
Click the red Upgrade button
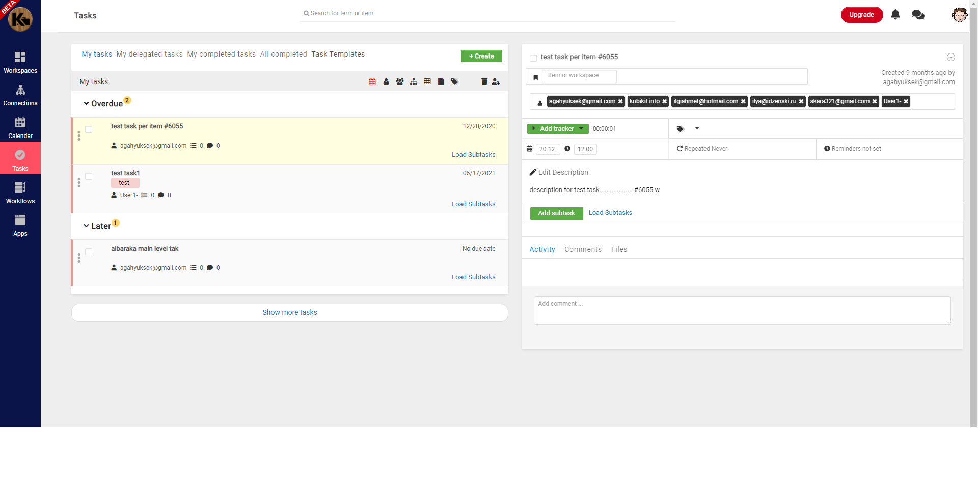pyautogui.click(x=861, y=15)
